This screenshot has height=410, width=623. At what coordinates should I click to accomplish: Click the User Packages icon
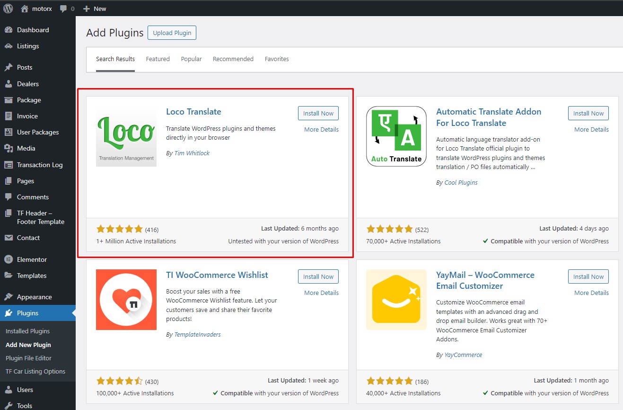point(9,132)
